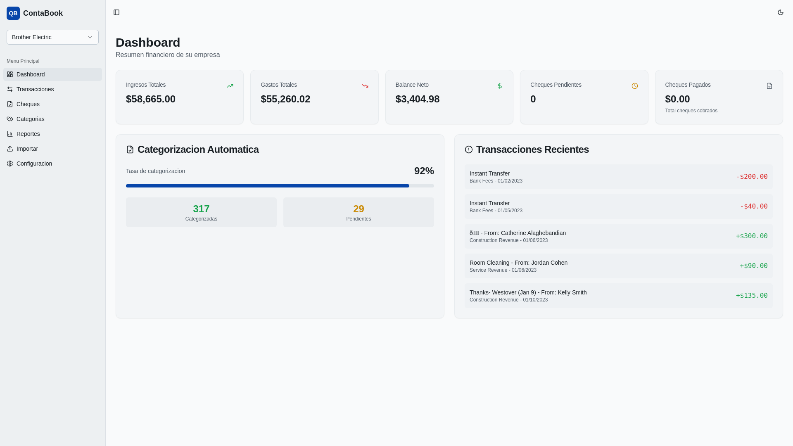Open the Brother Electric company dropdown
The image size is (793, 446).
[x=52, y=37]
